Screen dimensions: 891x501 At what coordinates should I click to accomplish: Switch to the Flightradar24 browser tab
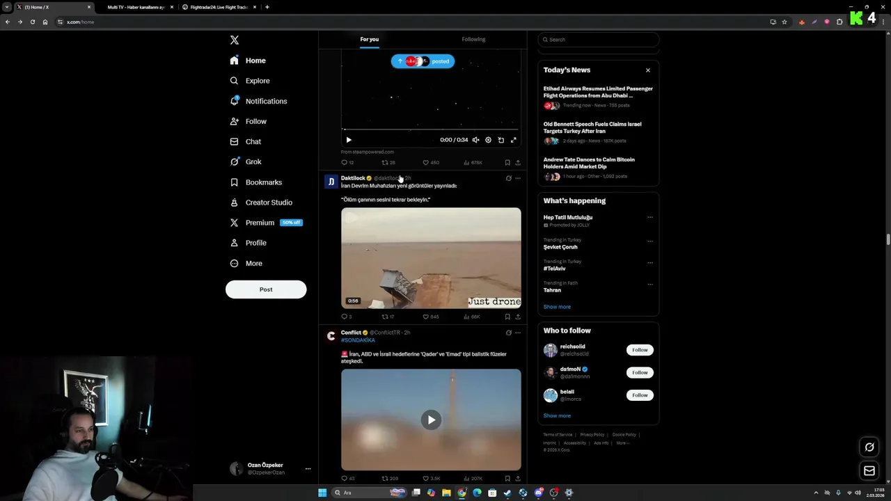click(x=219, y=7)
